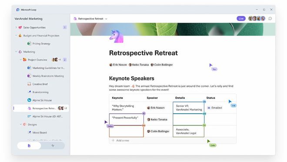Open the comments icon in header
Viewport: 287px width, 162px height.
point(270,19)
